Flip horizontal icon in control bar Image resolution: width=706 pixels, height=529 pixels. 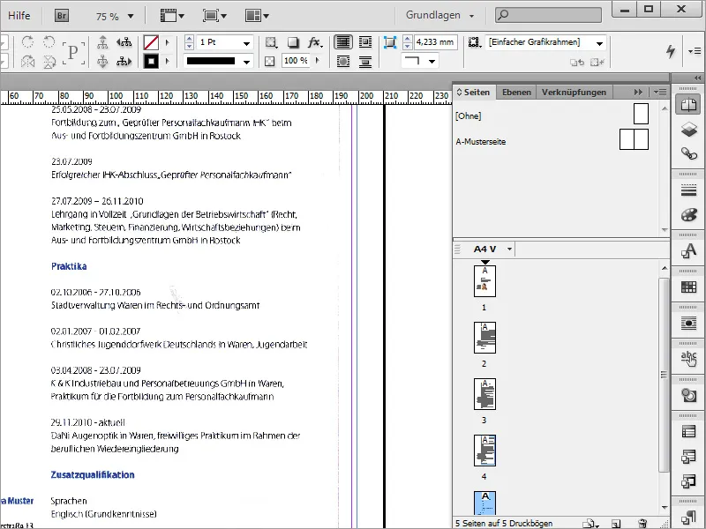point(27,61)
